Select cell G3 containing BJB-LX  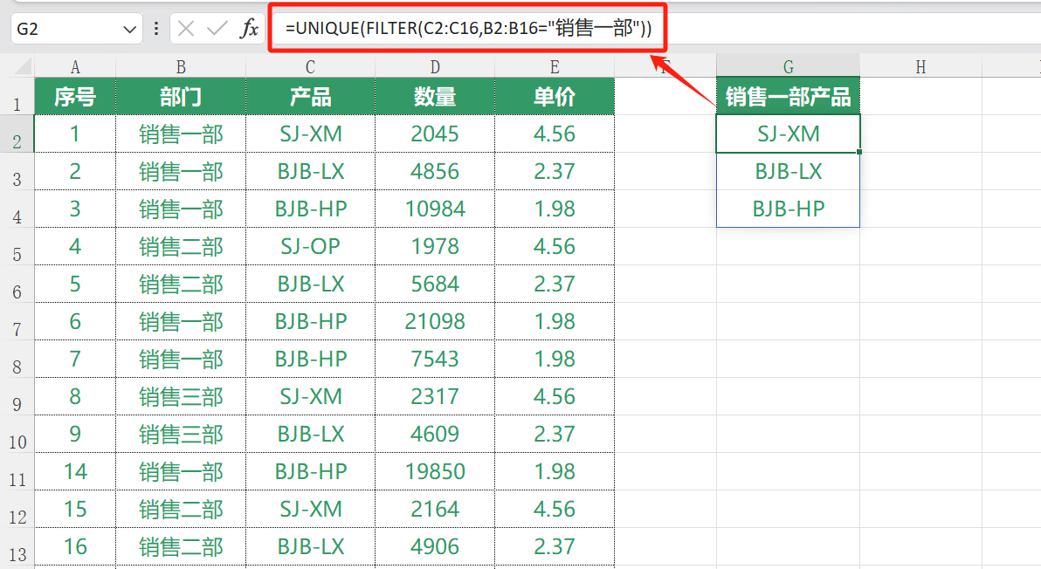coord(788,172)
